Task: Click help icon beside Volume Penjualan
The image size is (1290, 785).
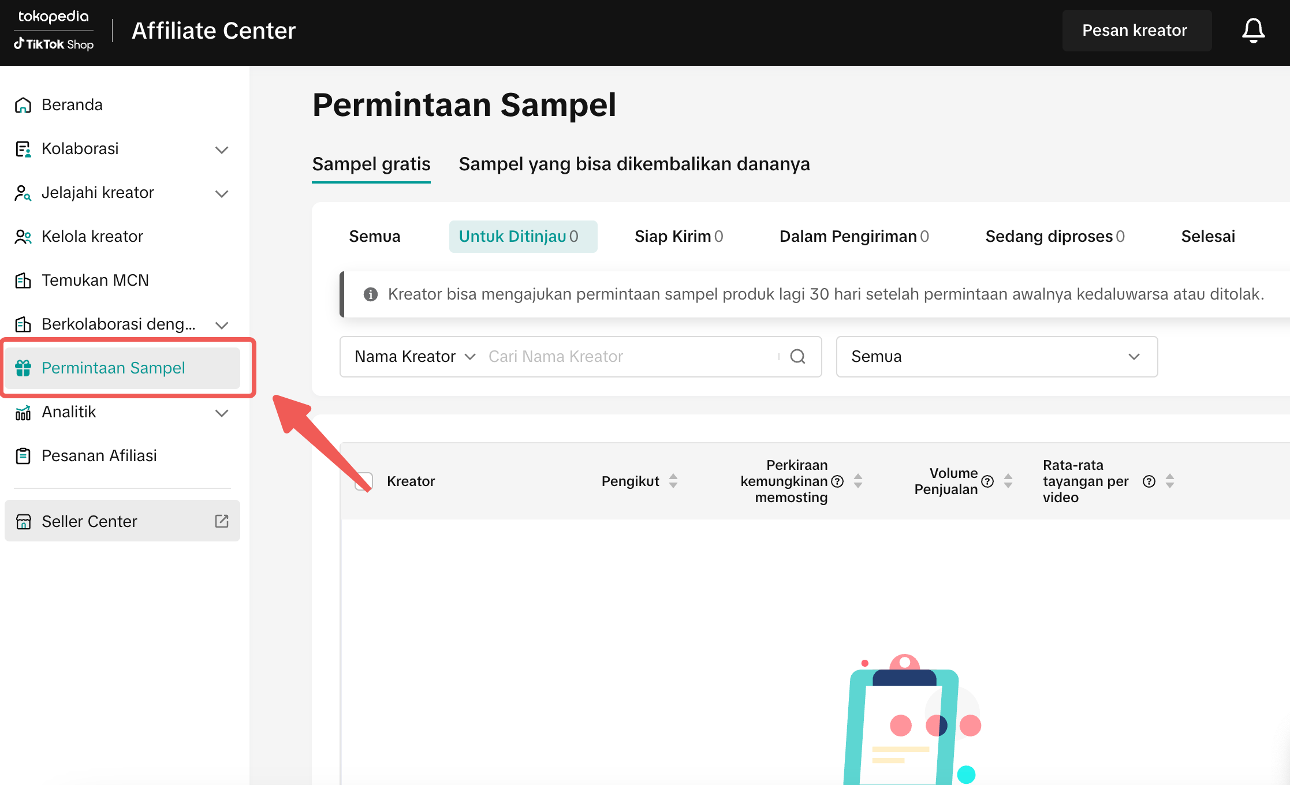Action: point(987,481)
